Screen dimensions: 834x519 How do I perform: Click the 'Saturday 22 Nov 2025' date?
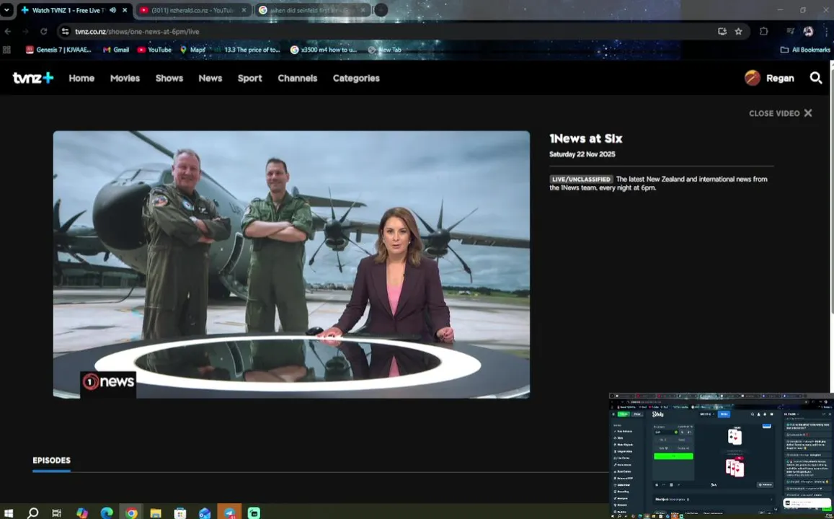tap(582, 154)
